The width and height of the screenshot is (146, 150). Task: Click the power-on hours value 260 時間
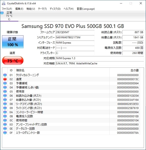[x=133, y=53]
